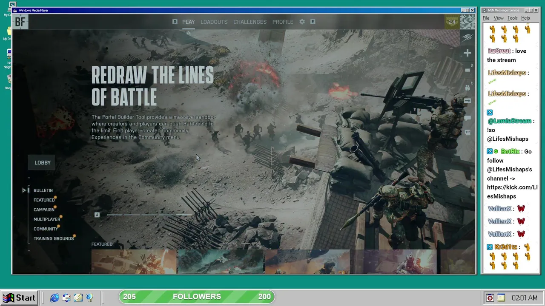
Task: Click the BF logo in the game menu
Action: 20,22
